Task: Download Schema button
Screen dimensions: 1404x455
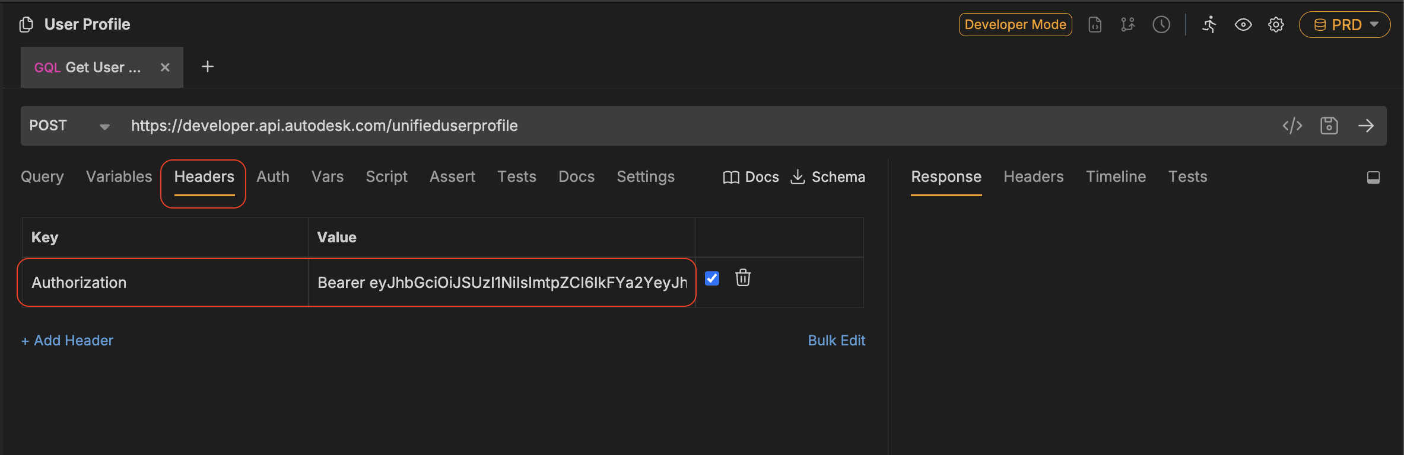Action: point(828,177)
